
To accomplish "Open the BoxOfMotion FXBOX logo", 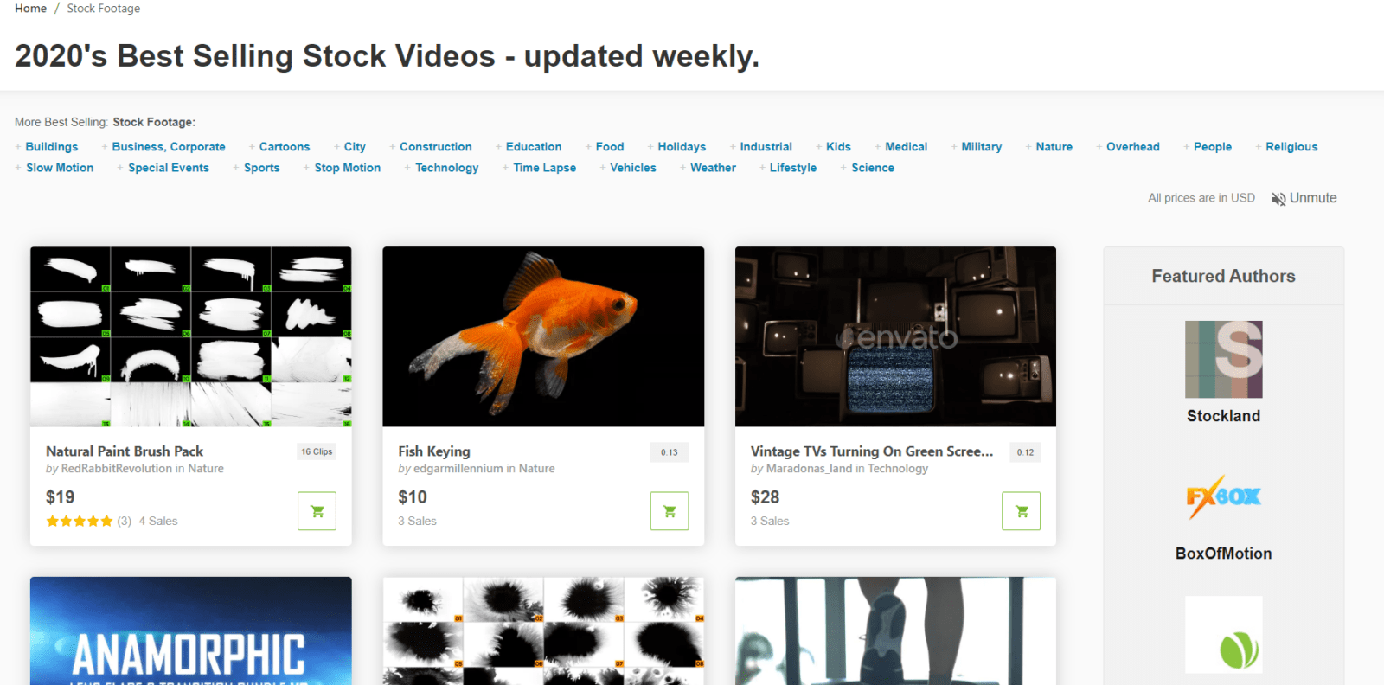I will pos(1223,496).
